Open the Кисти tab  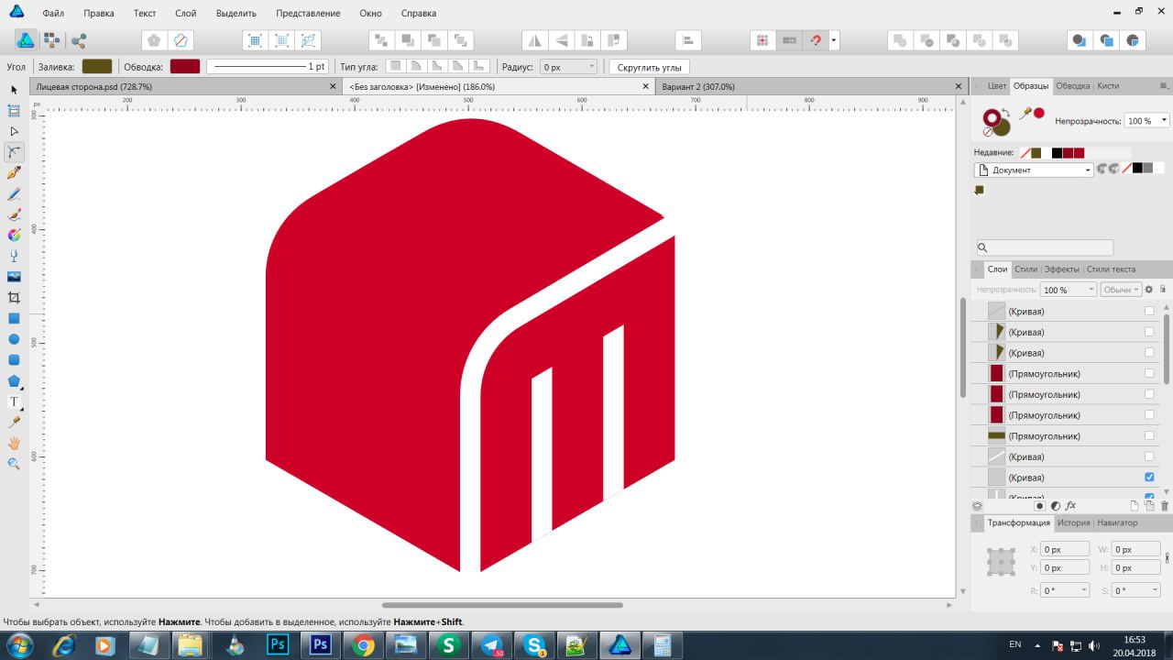pyautogui.click(x=1108, y=85)
